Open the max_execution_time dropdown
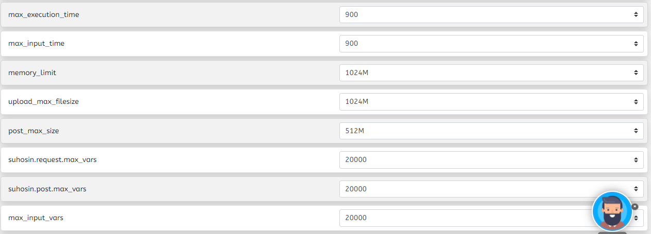The width and height of the screenshot is (651, 234). 491,14
